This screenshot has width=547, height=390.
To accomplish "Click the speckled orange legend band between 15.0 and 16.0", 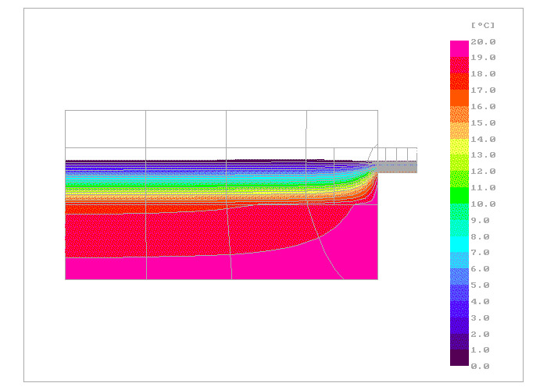I will tap(459, 114).
